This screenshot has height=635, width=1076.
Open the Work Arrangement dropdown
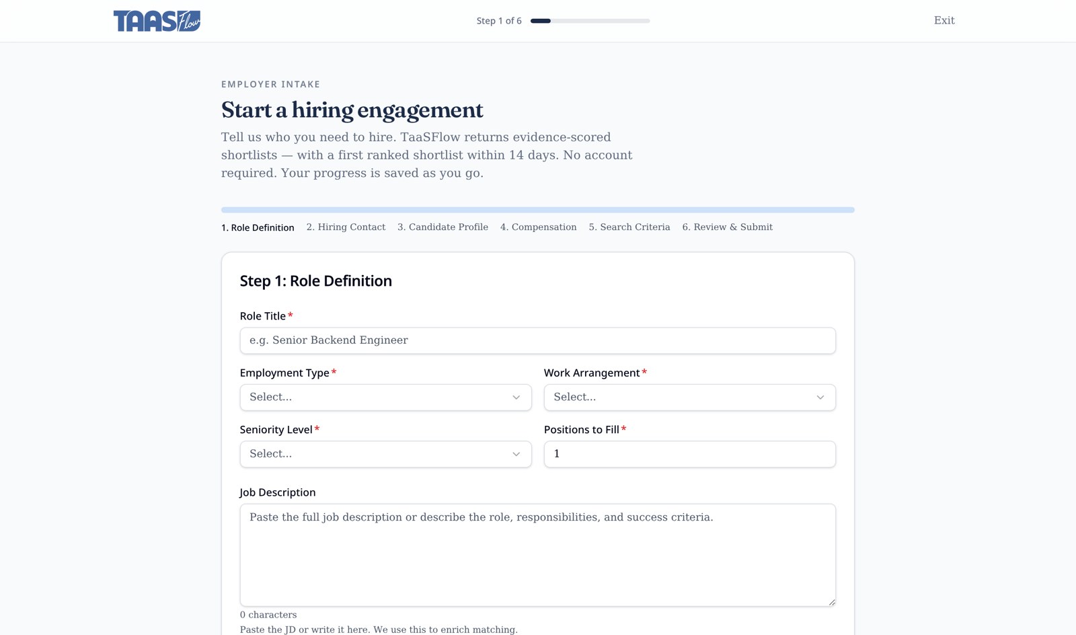(689, 398)
